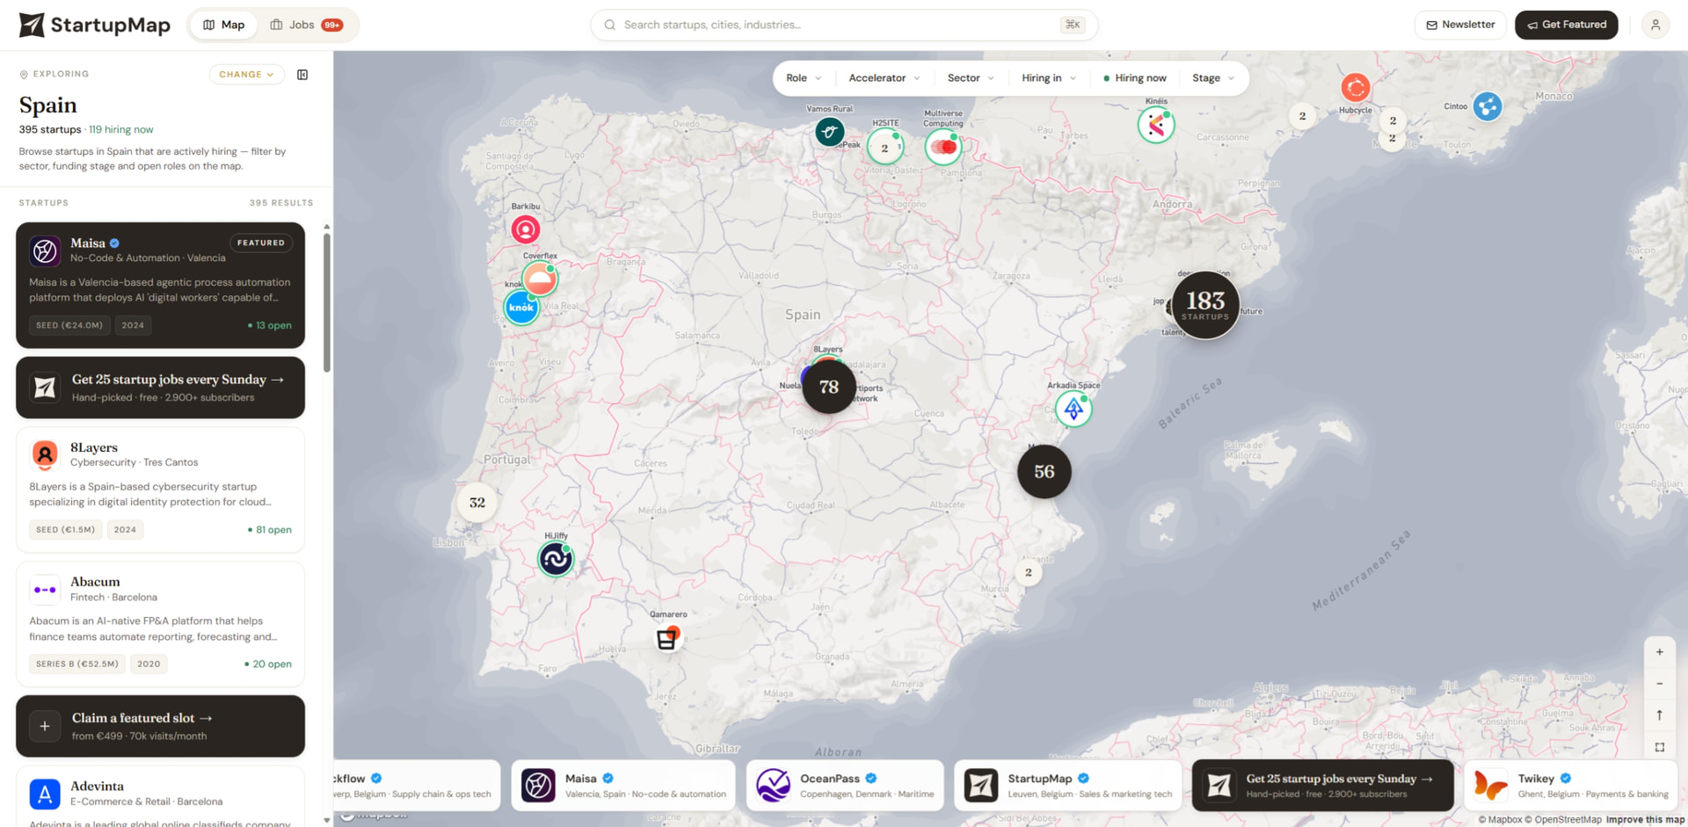Viewport: 1688px width, 827px height.
Task: Open the Get 25 startup jobs sidebar banner
Action: pos(160,388)
